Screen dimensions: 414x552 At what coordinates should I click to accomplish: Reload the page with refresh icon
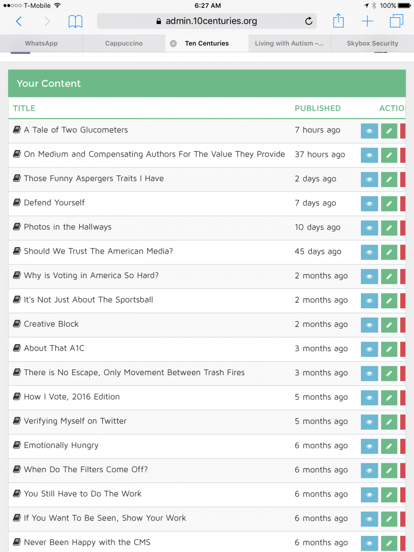point(308,21)
